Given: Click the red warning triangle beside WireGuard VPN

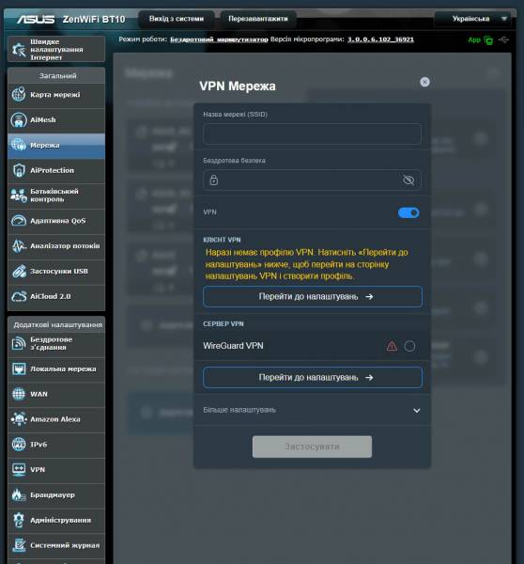Looking at the screenshot, I should [x=392, y=346].
